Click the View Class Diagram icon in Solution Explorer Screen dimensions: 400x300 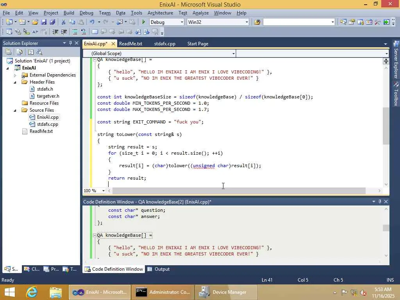tap(39, 52)
